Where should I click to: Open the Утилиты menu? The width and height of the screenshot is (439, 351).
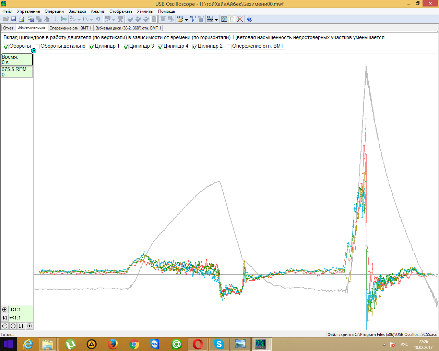pos(145,11)
